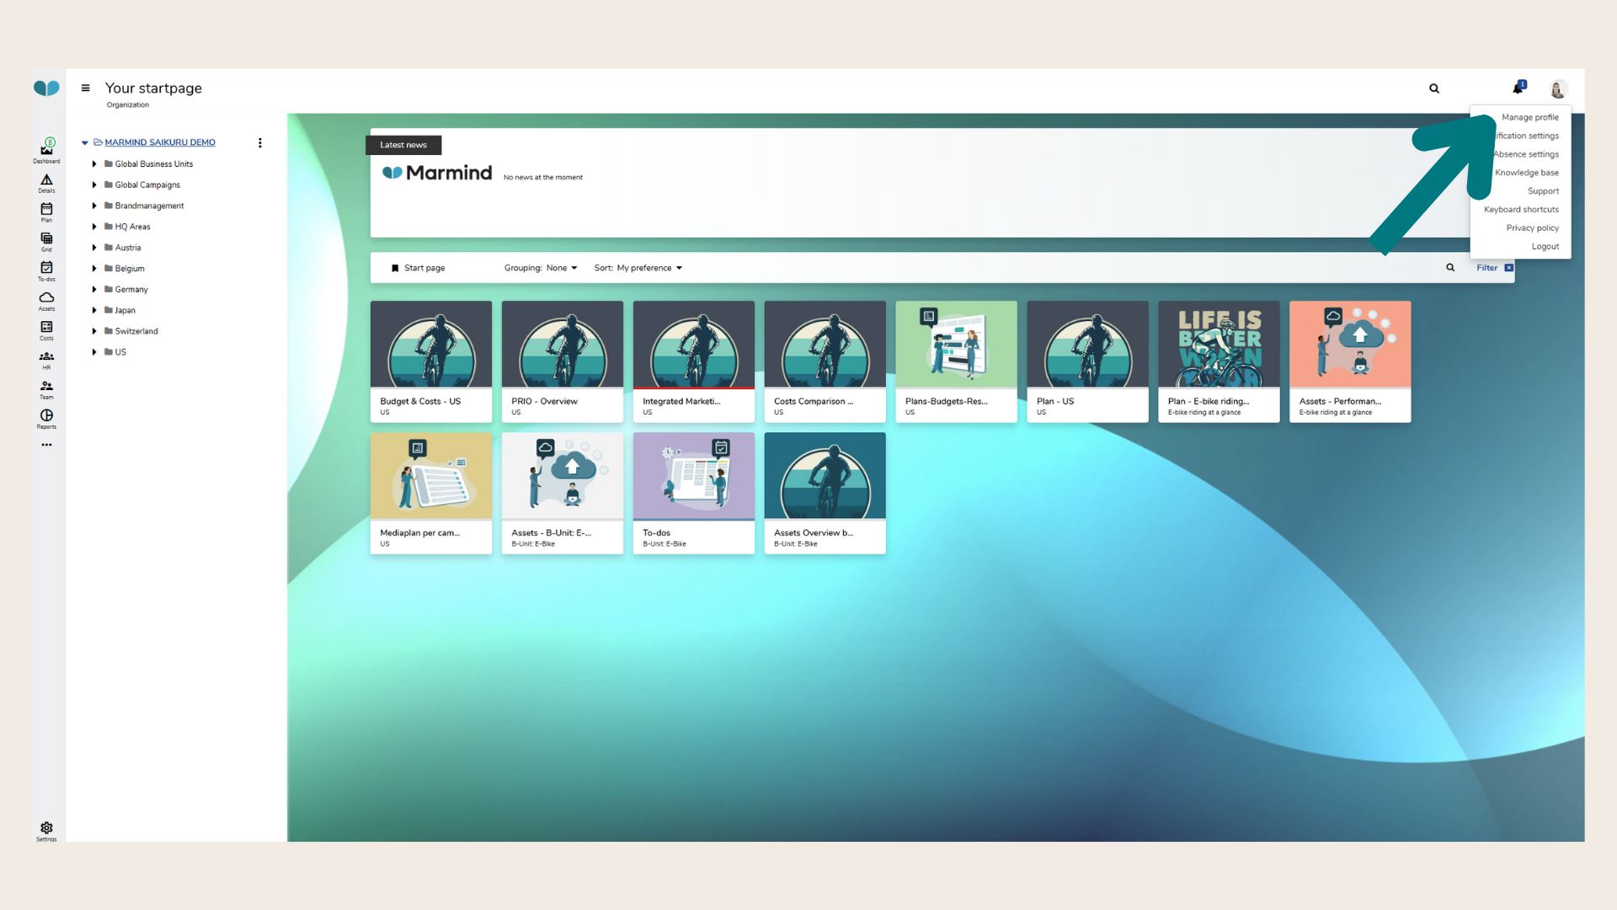Choose Logout in user menu
Screen dimensions: 1617x910
tap(1545, 246)
